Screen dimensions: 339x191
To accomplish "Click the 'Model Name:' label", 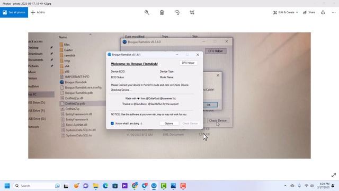I will click(166, 77).
